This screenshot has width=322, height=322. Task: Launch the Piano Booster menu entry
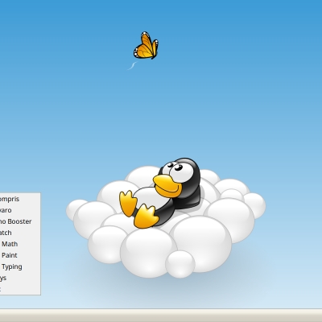pos(20,221)
